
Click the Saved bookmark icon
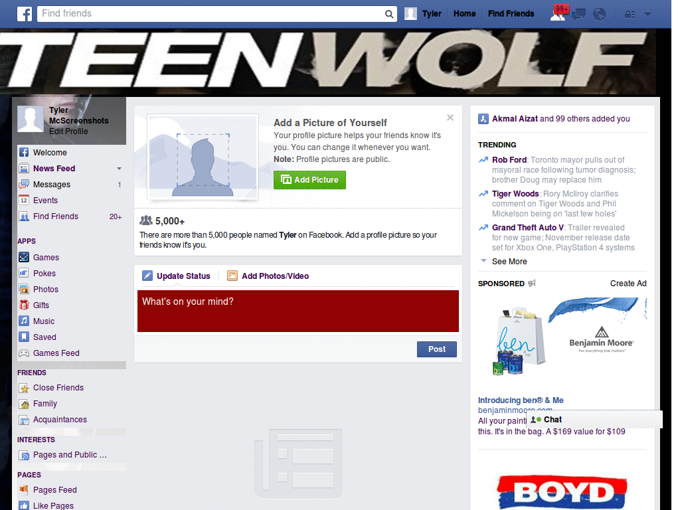click(24, 337)
